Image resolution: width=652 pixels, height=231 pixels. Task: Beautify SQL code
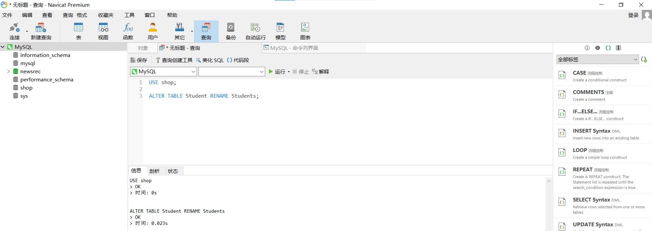tap(210, 60)
